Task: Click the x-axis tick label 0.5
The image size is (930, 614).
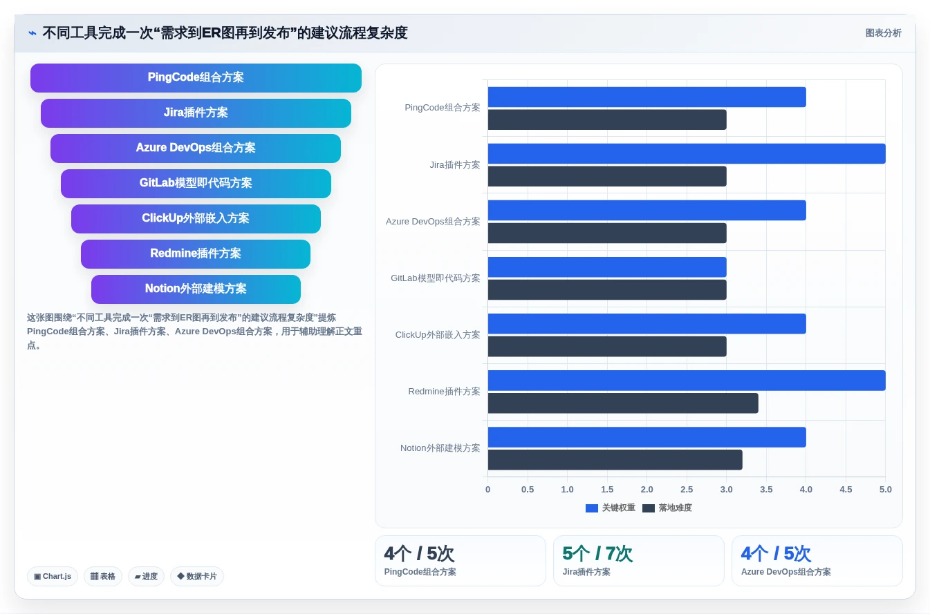Action: pyautogui.click(x=528, y=489)
